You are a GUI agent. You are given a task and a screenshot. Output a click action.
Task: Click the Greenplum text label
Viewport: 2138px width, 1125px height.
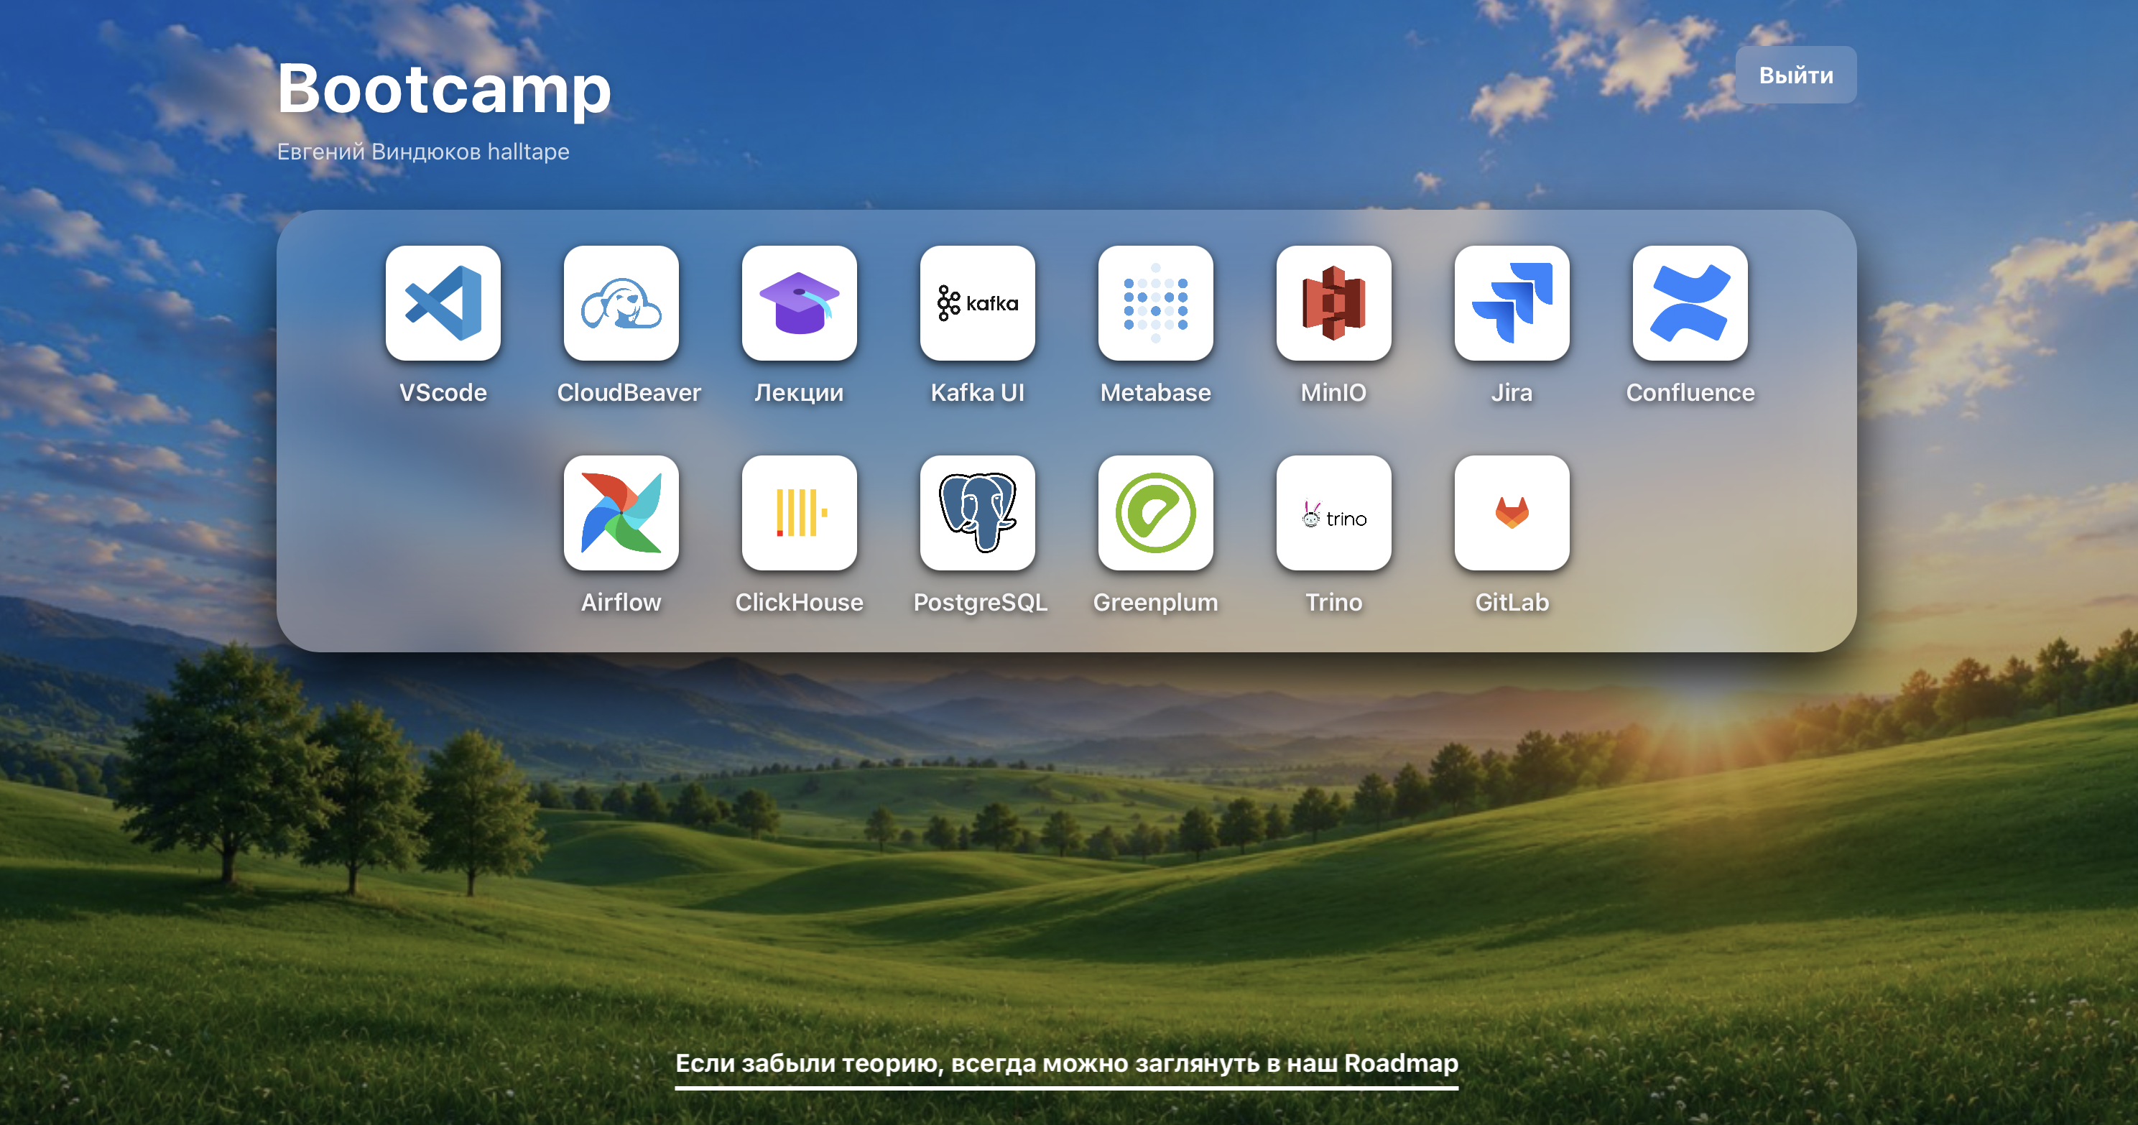tap(1155, 603)
